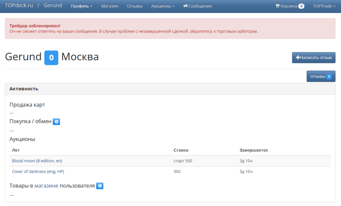
Task: Open the Blood moon (8 edition, en) lot
Action: (37, 161)
